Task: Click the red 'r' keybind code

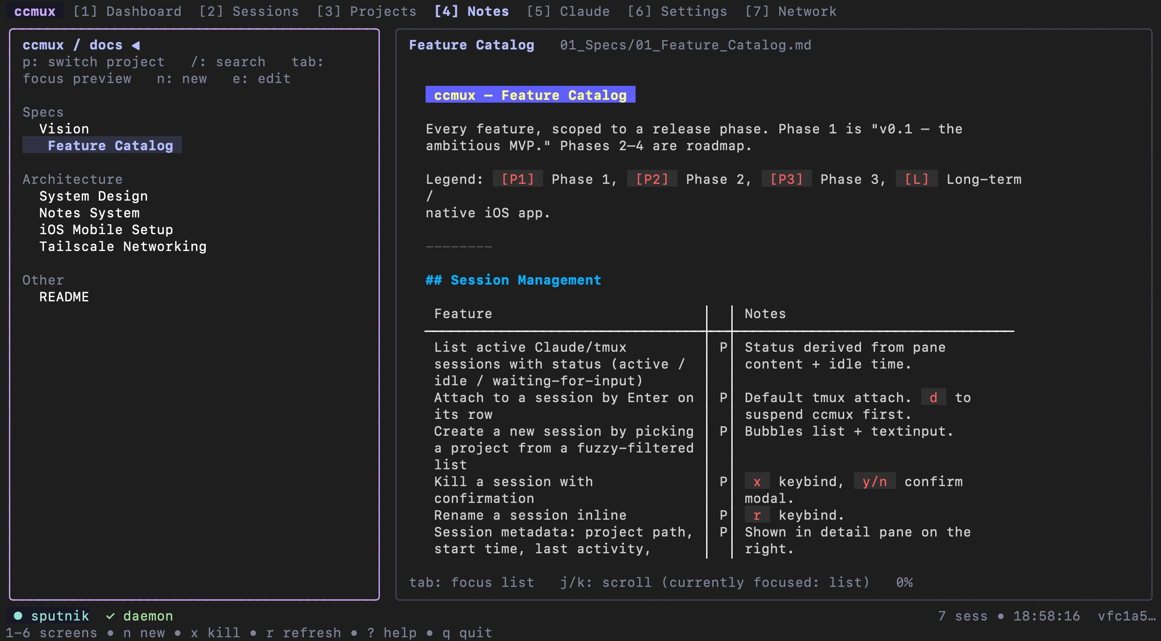Action: tap(757, 515)
